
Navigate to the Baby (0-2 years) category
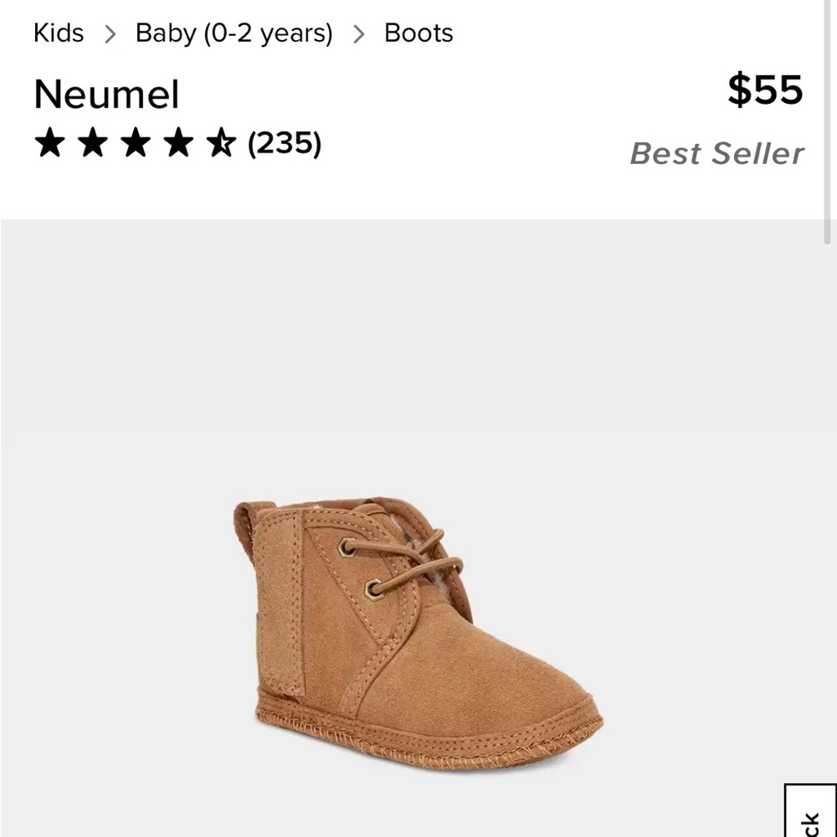coord(233,33)
